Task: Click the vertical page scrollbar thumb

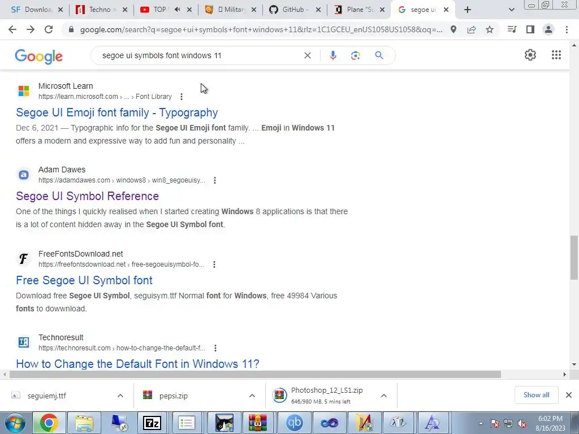Action: 574,257
